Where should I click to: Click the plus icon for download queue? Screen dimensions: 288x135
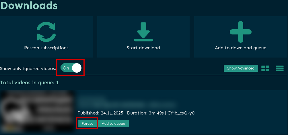coord(240,32)
